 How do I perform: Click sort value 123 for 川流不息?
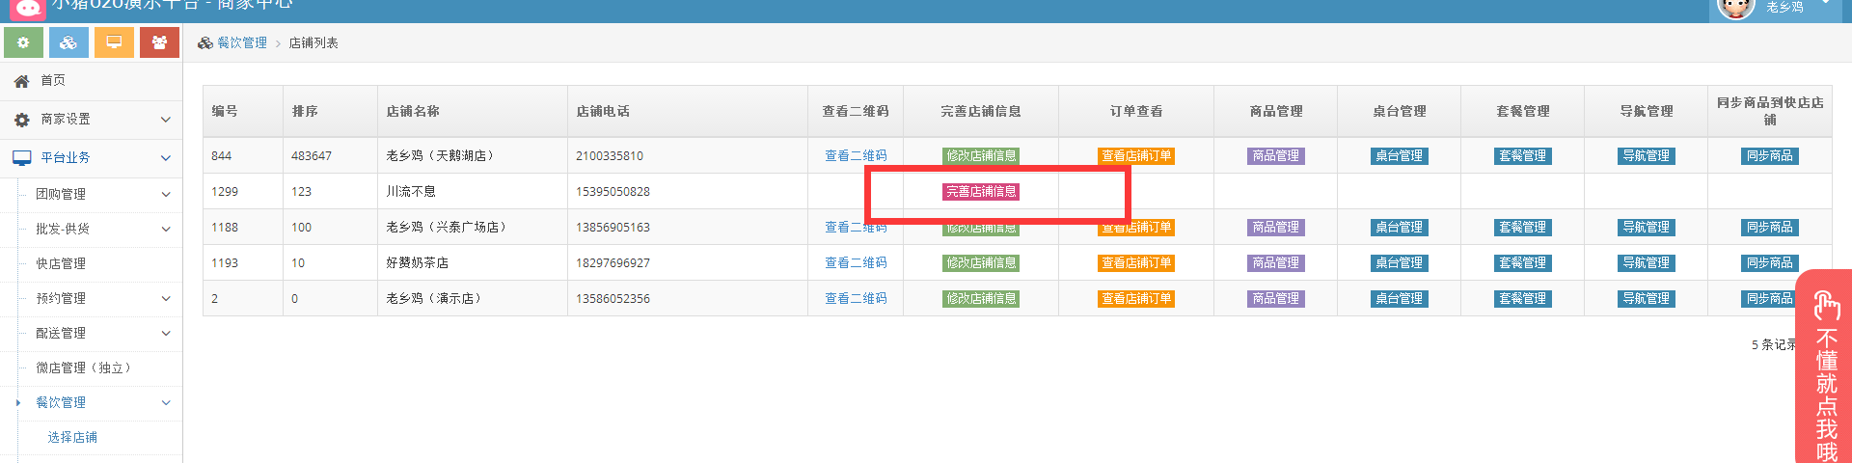click(x=302, y=192)
